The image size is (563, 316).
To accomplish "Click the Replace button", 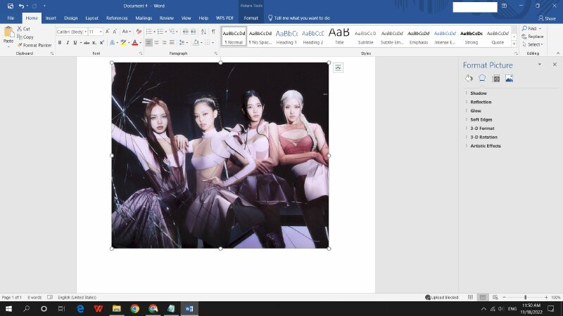I will click(532, 37).
